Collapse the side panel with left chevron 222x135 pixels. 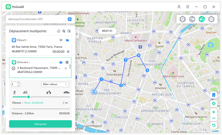77,34
